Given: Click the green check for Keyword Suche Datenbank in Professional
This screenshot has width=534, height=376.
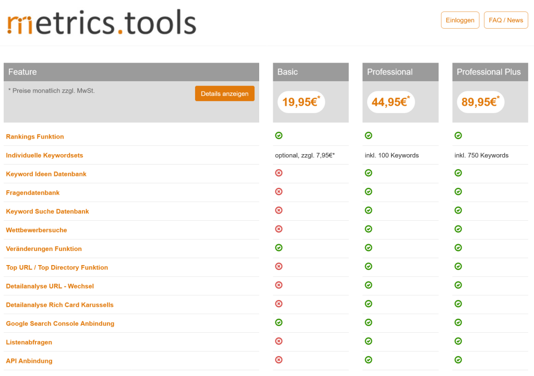Looking at the screenshot, I should [x=368, y=210].
